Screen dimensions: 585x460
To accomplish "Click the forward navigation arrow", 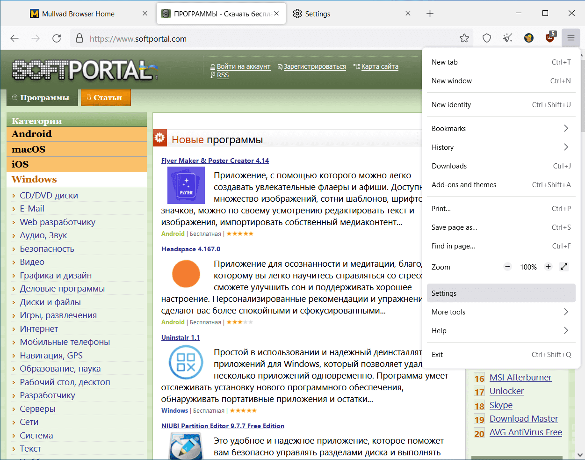I will [36, 38].
